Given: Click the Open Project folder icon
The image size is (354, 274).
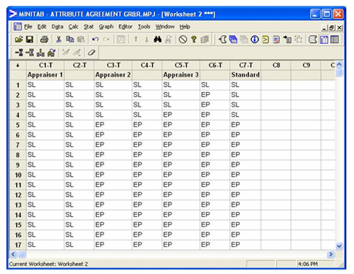Looking at the screenshot, I should pyautogui.click(x=18, y=39).
